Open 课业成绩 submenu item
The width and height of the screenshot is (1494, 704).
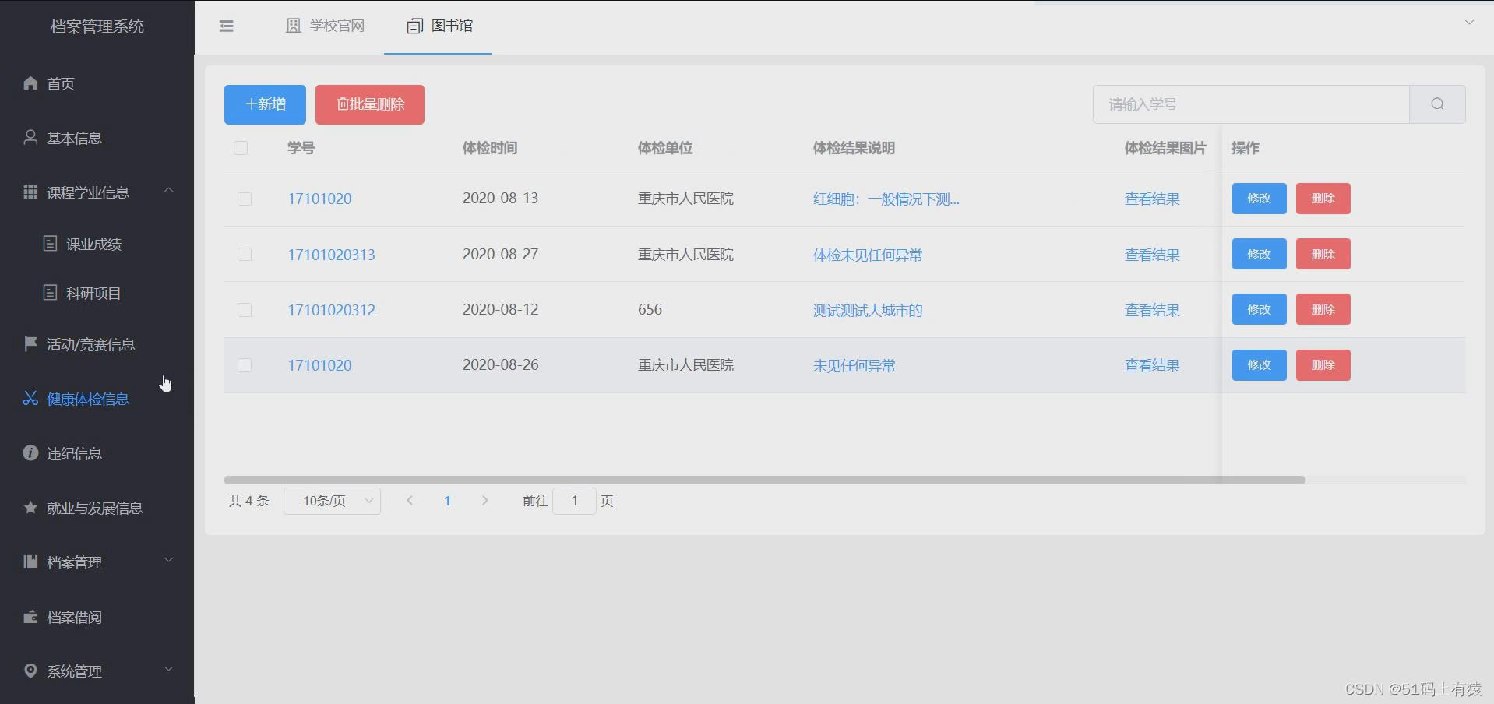pyautogui.click(x=97, y=244)
